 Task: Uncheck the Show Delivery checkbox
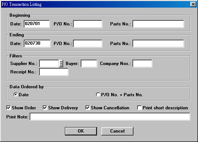coord(45,108)
